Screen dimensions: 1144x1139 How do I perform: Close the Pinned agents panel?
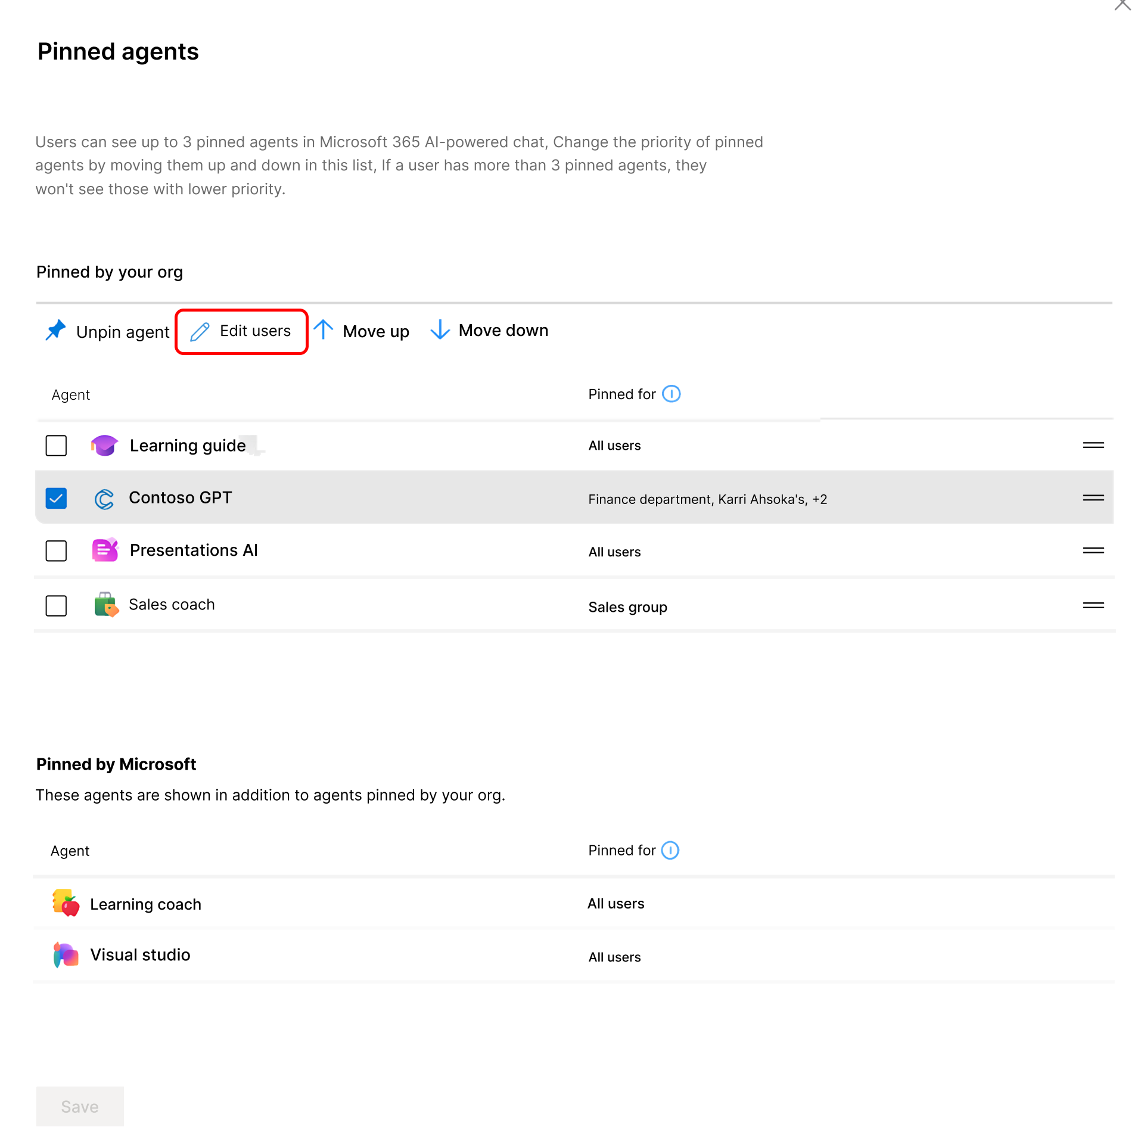[x=1123, y=5]
